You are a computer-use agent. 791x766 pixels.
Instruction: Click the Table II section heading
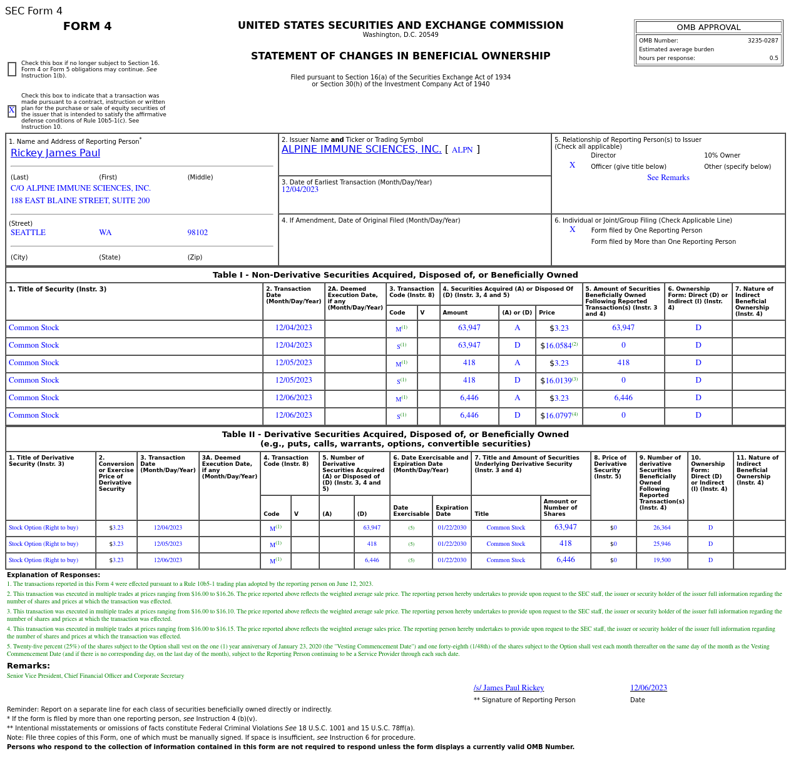(395, 439)
